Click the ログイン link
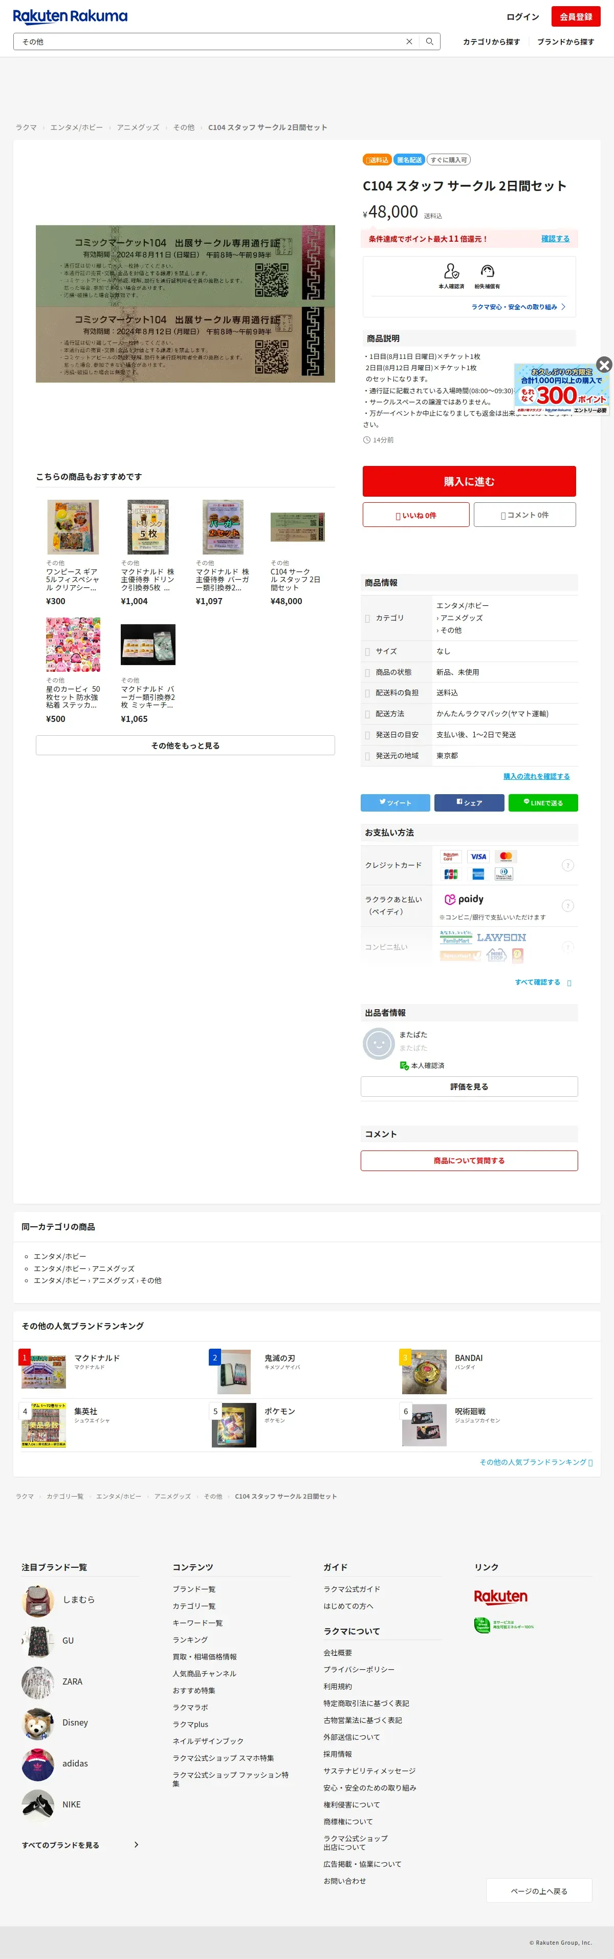The image size is (614, 1959). (x=523, y=17)
